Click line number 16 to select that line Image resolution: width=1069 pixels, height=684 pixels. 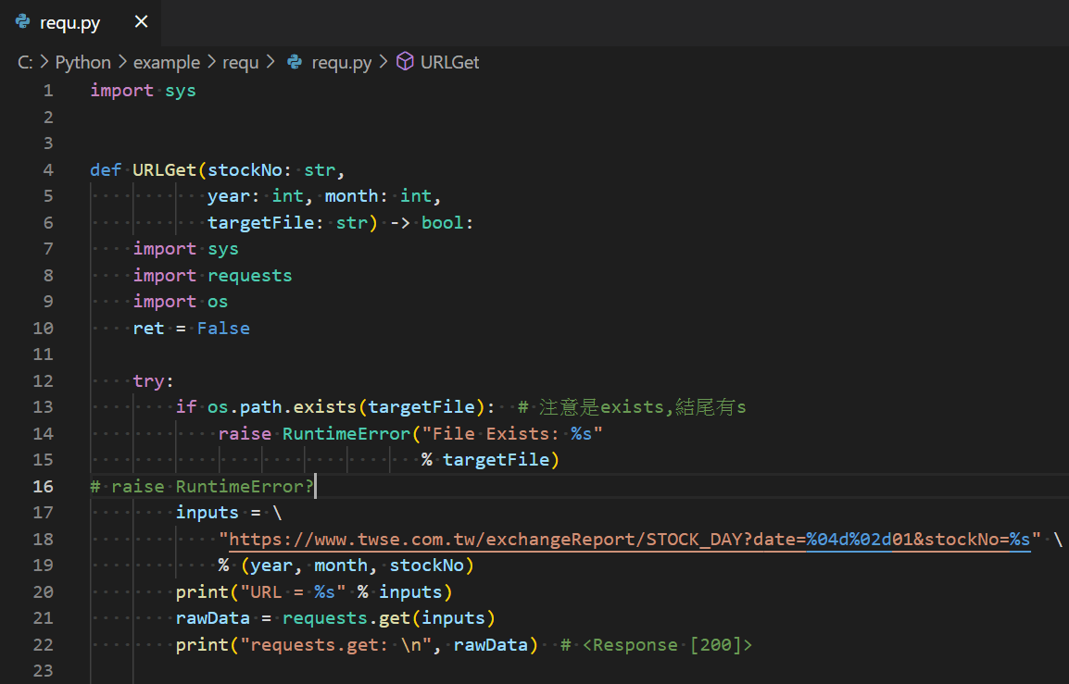click(43, 485)
